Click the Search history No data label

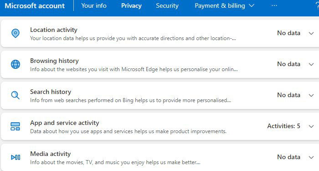pyautogui.click(x=288, y=95)
